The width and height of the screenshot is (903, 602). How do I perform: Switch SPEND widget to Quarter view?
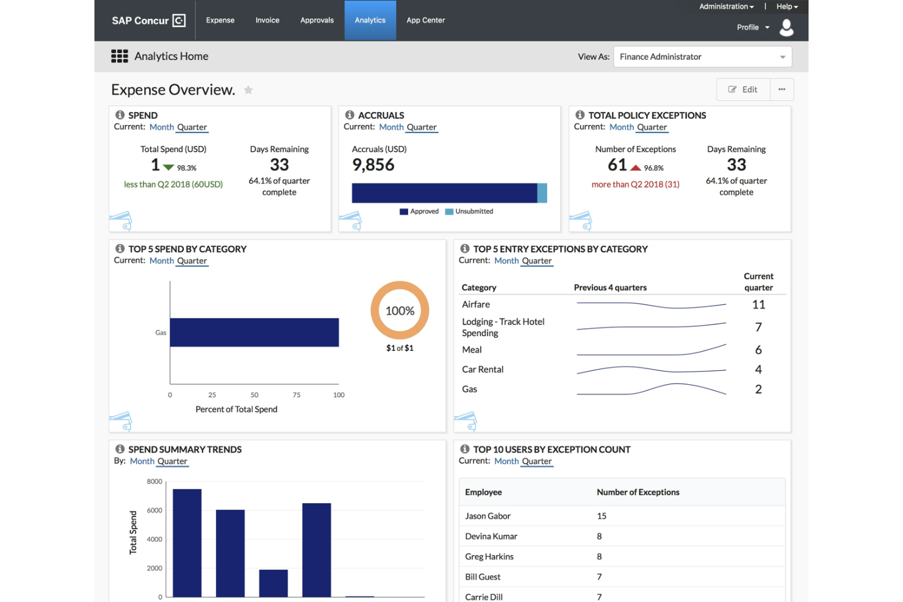click(x=192, y=127)
